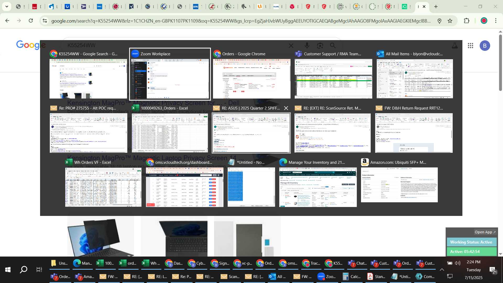The image size is (503, 283).
Task: View site information icon in address bar
Action: coord(45,21)
